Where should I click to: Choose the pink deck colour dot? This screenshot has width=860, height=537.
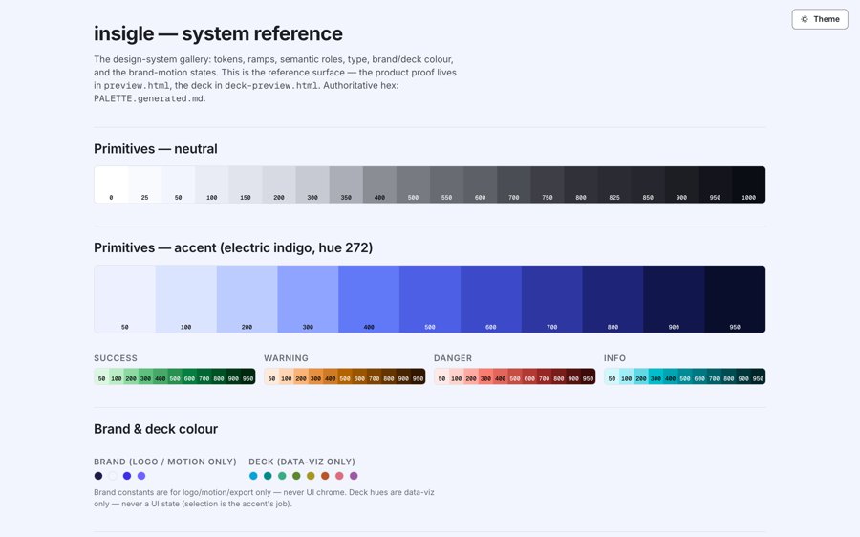click(339, 476)
